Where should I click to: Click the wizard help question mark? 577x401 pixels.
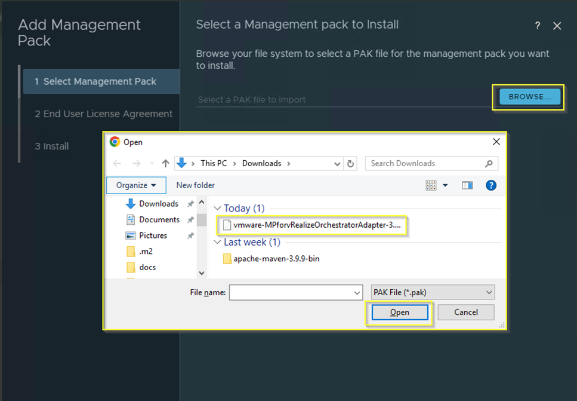pos(536,26)
